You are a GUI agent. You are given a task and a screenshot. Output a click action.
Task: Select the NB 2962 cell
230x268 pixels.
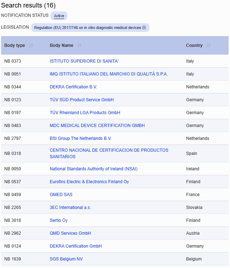tap(13, 233)
